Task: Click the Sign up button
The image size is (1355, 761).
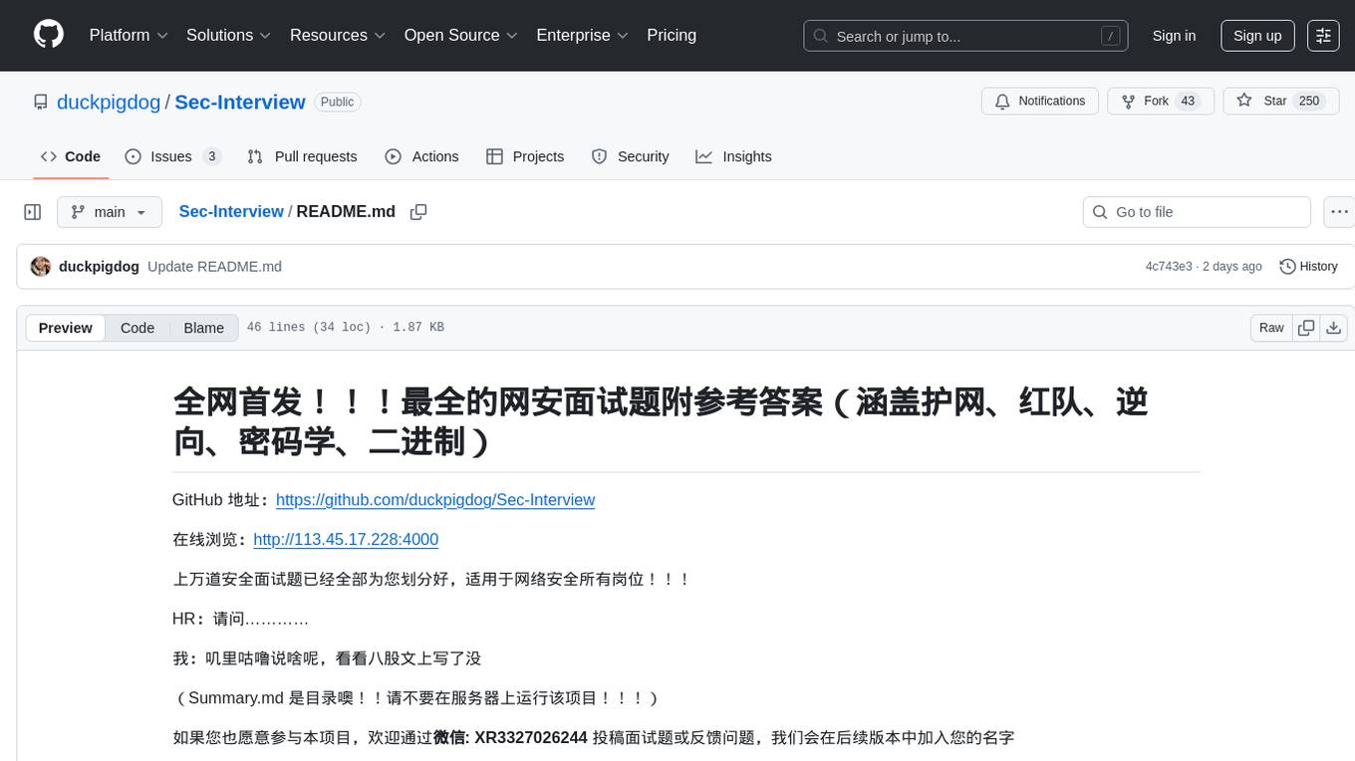Action: tap(1257, 35)
